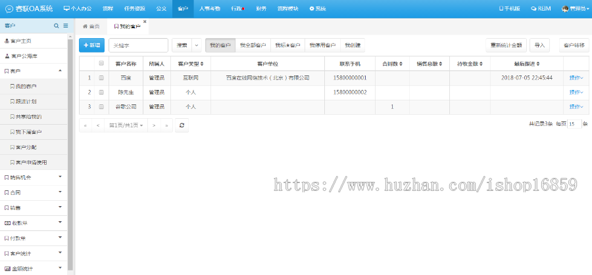Open 系统 settings gear menu
Screen dimensions: 592x275
tap(318, 9)
